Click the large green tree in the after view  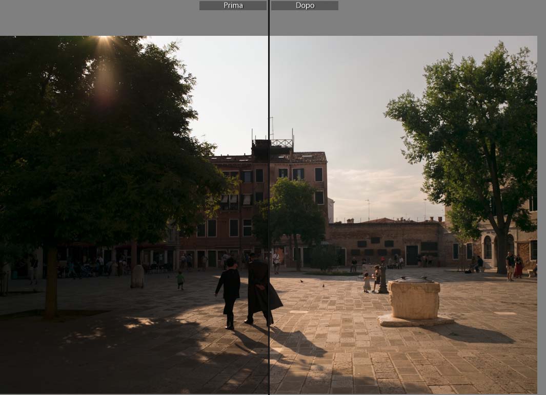(472, 133)
